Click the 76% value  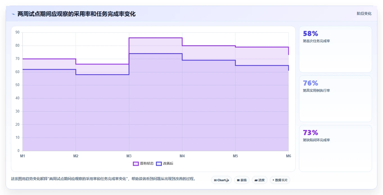(x=311, y=83)
